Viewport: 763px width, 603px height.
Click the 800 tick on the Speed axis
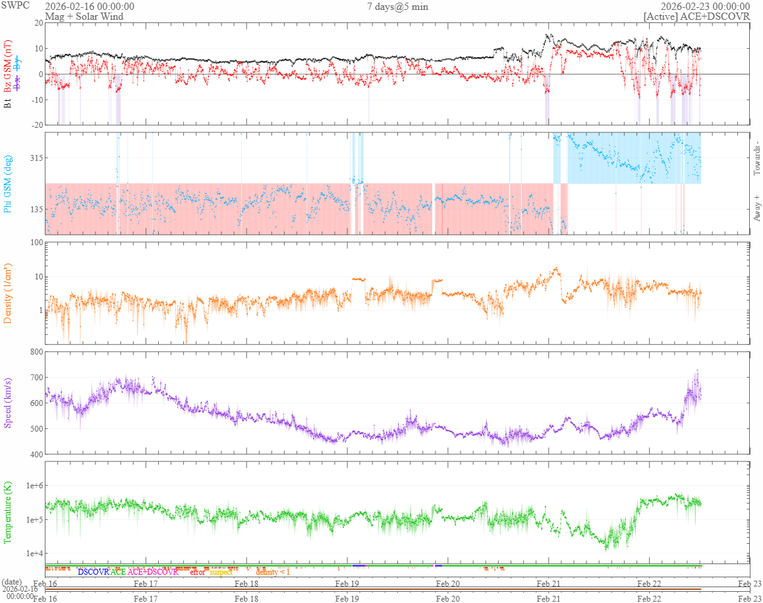click(x=36, y=351)
